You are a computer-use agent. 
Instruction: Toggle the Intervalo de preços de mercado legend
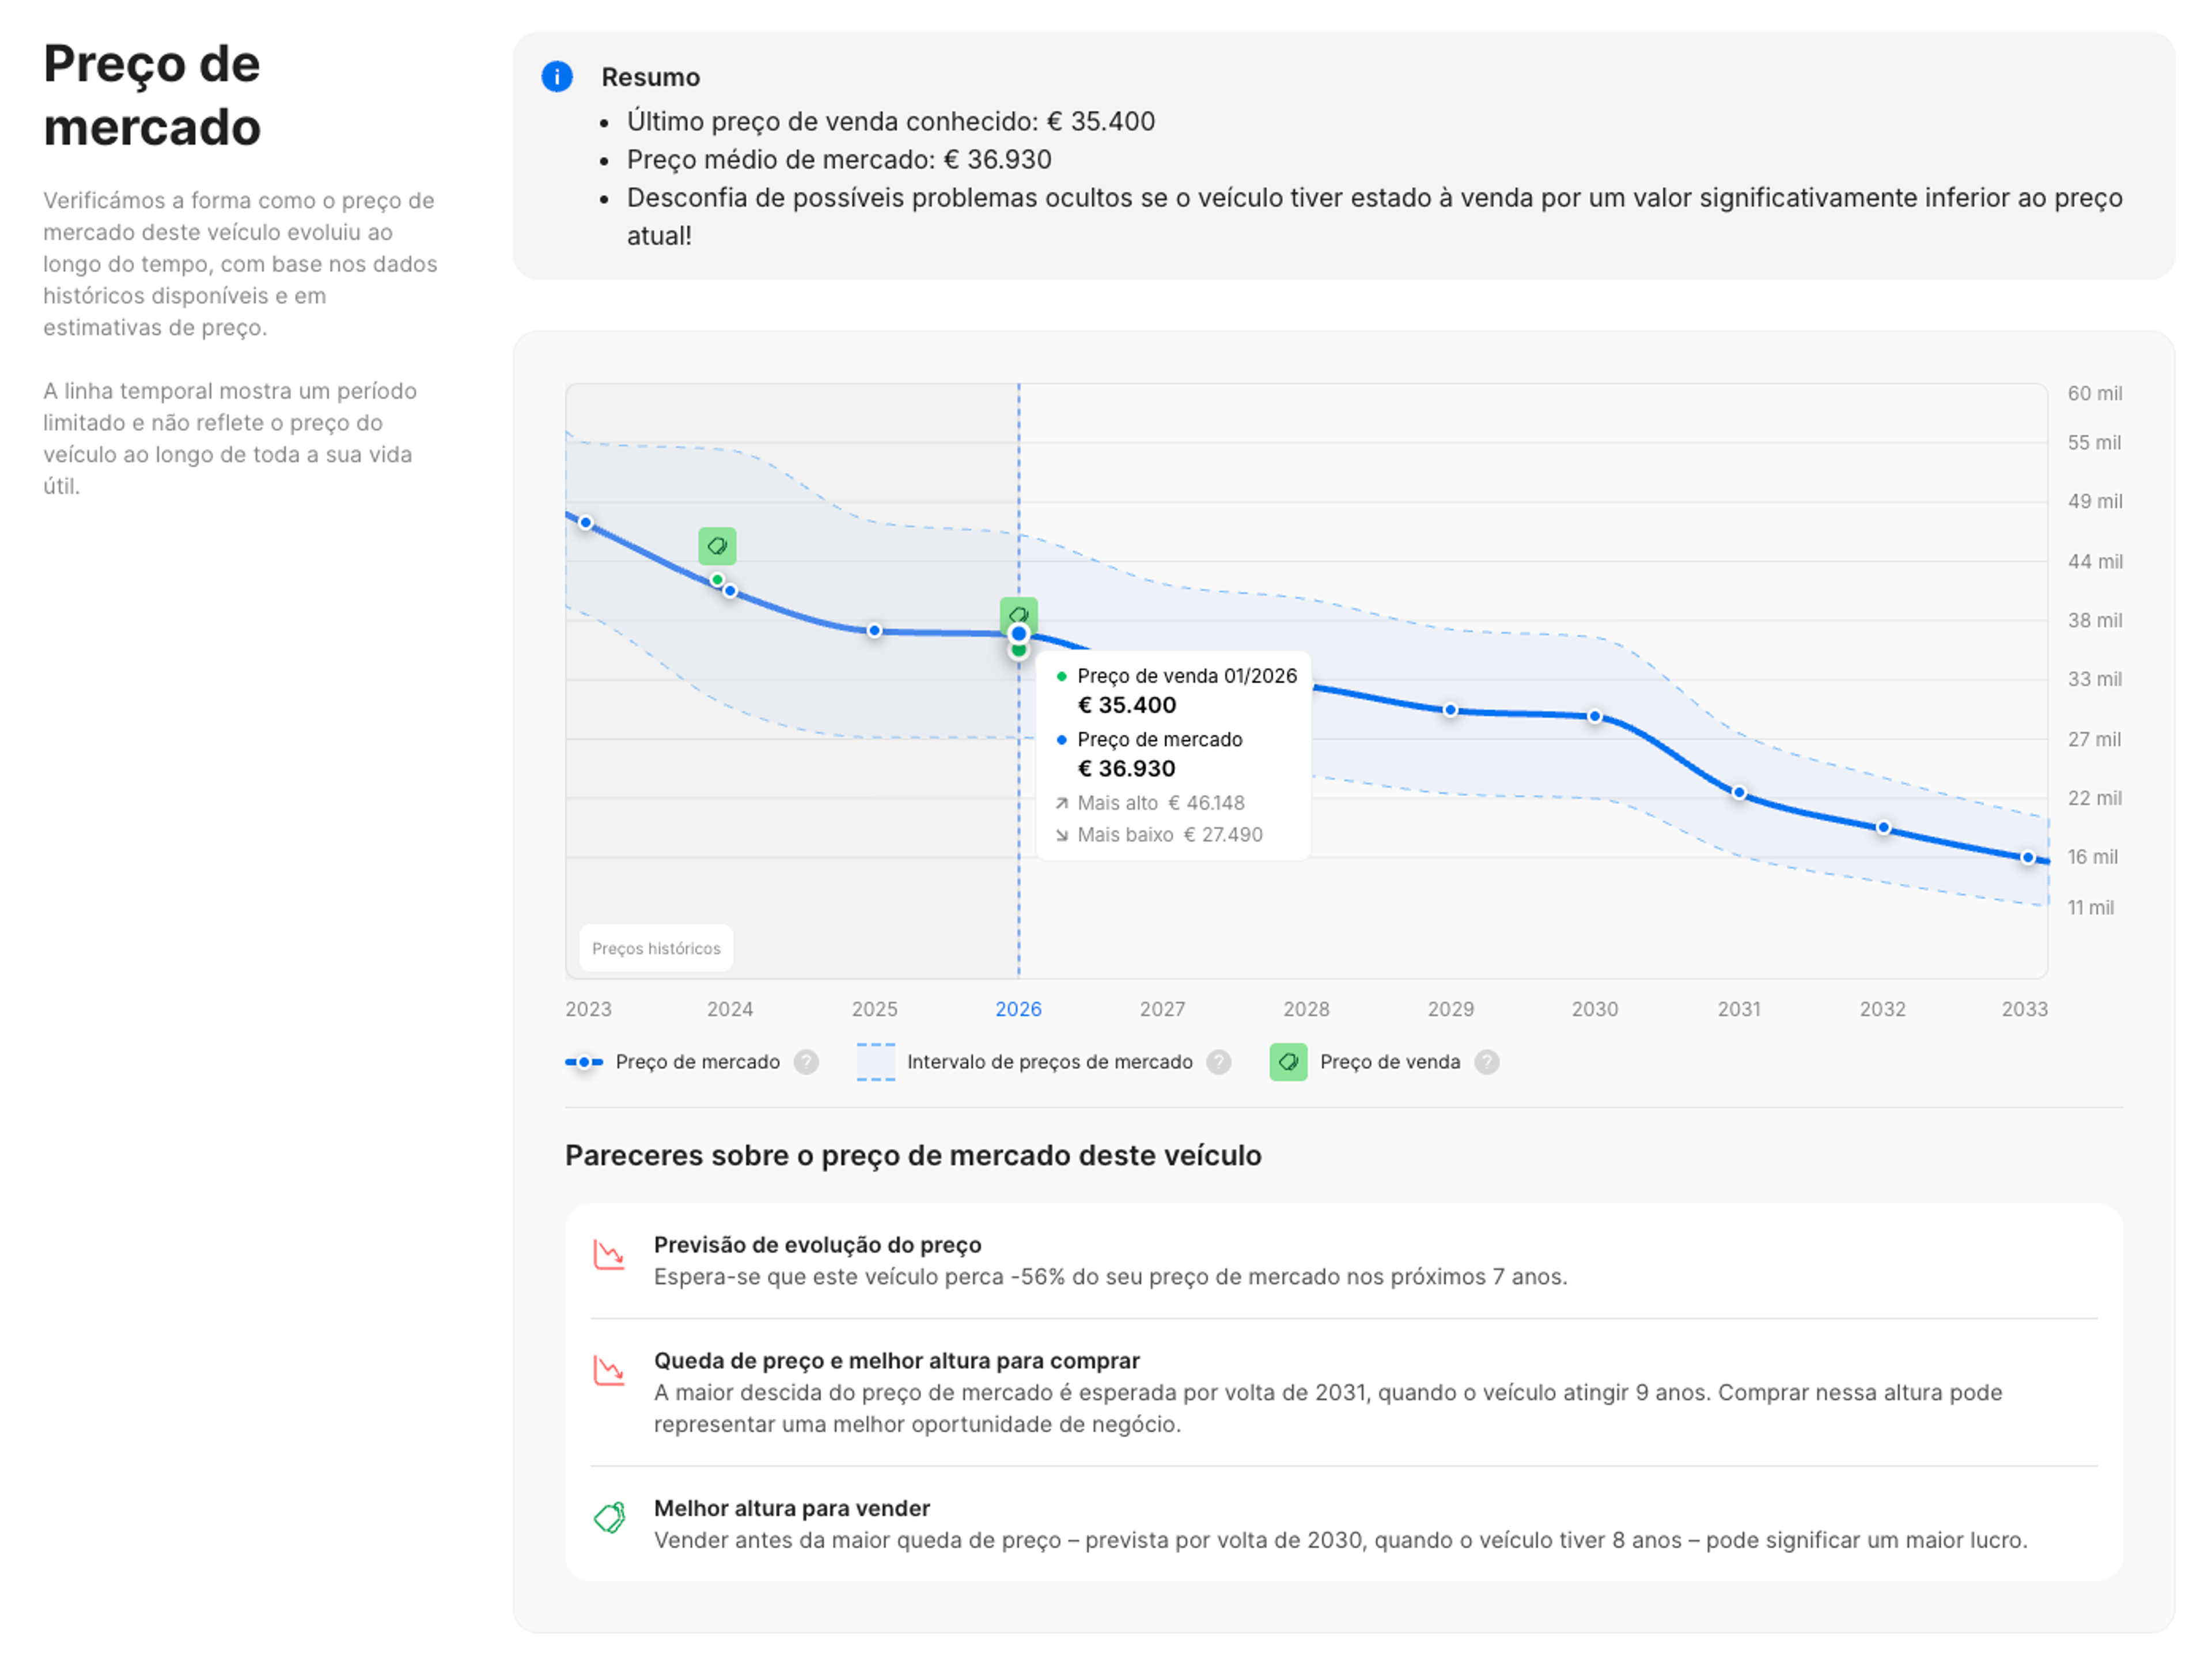tap(1049, 1062)
